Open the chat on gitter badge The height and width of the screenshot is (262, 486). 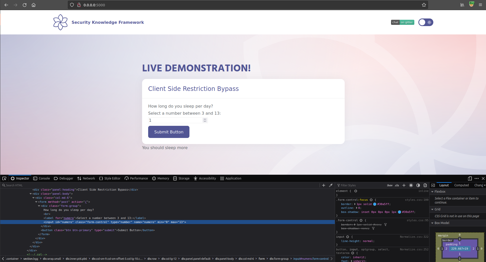click(402, 22)
